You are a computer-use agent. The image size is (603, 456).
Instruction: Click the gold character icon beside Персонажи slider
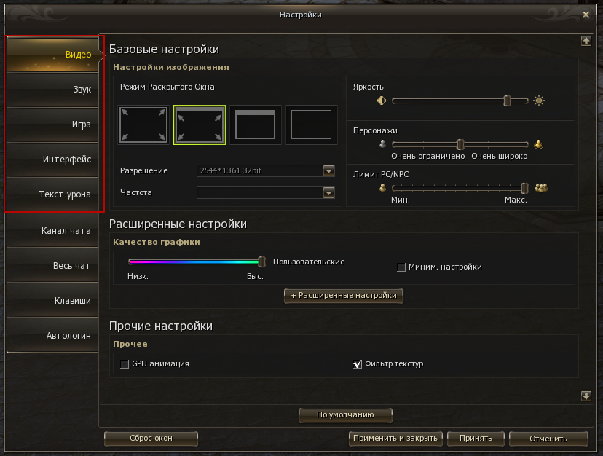tap(539, 144)
